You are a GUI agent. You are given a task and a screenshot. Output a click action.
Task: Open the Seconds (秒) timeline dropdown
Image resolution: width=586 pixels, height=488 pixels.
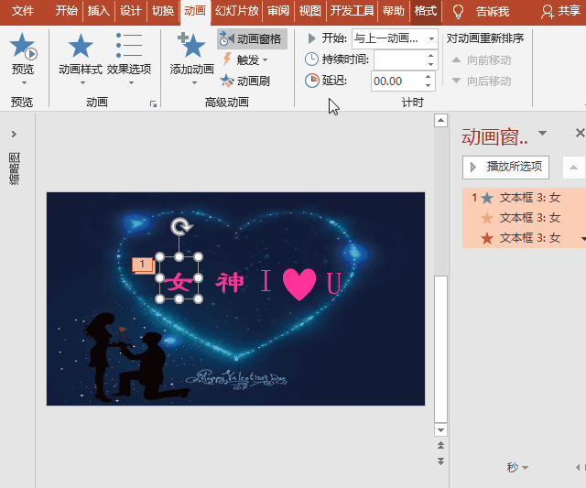517,467
